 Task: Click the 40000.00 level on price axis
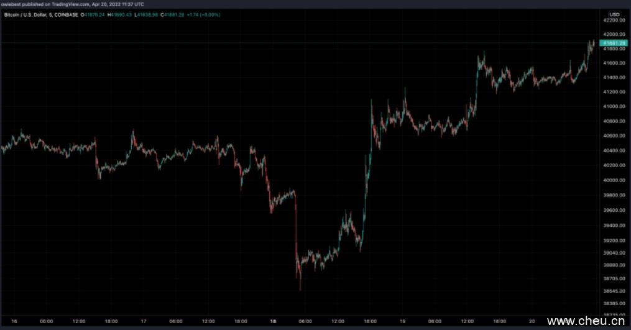tap(614, 180)
